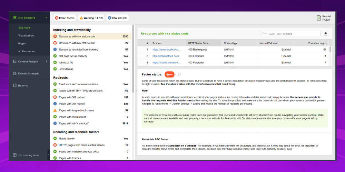Screen dimensions: 345x172
Task: Click the Rebuild Project icon
Action: pos(319,18)
